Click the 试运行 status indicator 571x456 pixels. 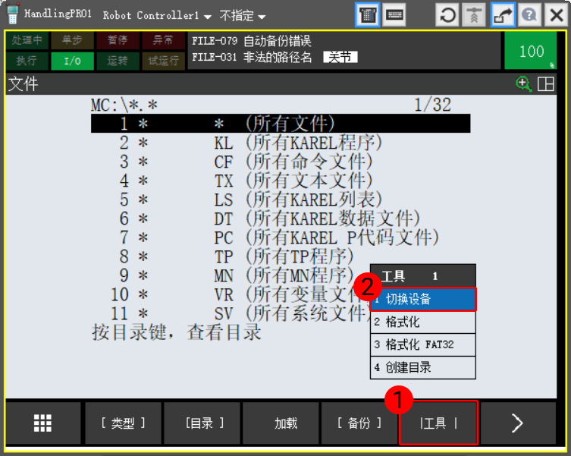(x=163, y=61)
